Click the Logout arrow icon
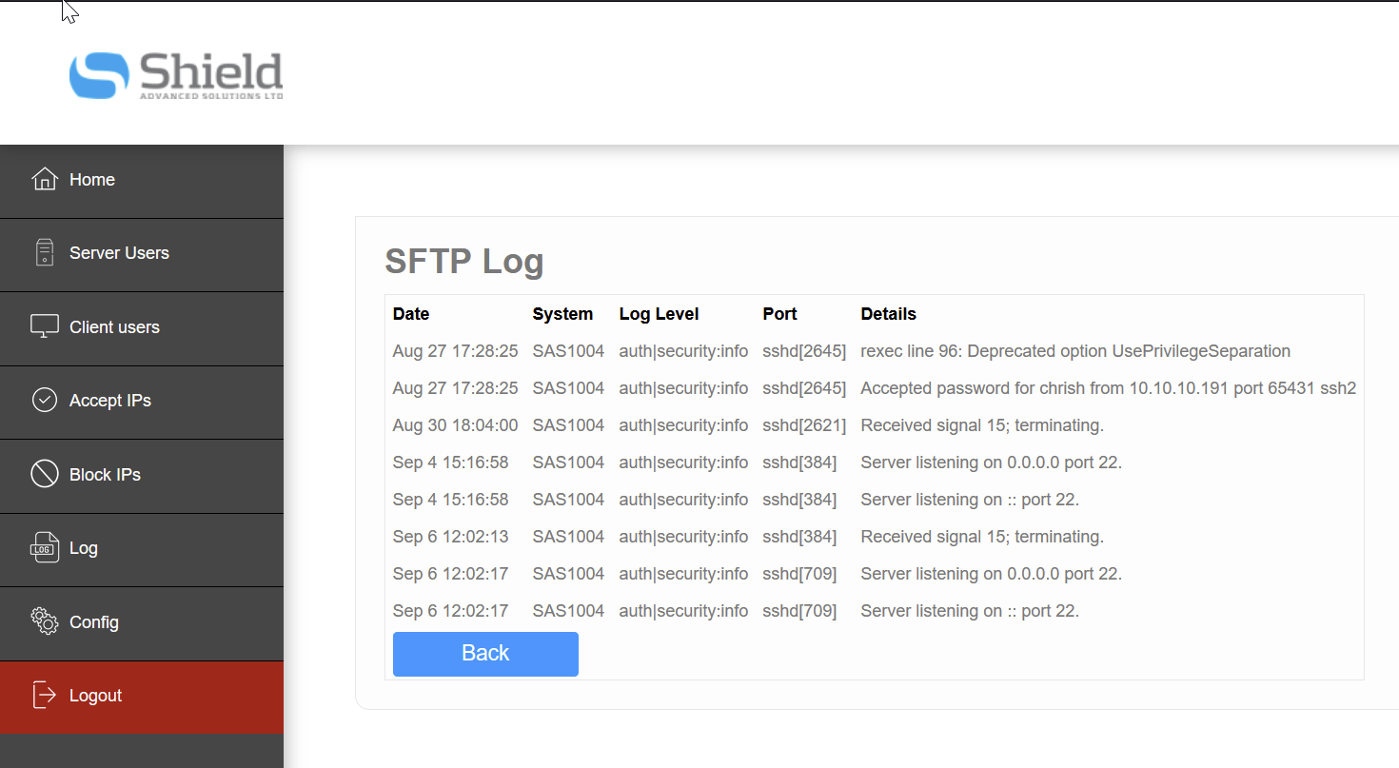The height and width of the screenshot is (768, 1399). 45,696
